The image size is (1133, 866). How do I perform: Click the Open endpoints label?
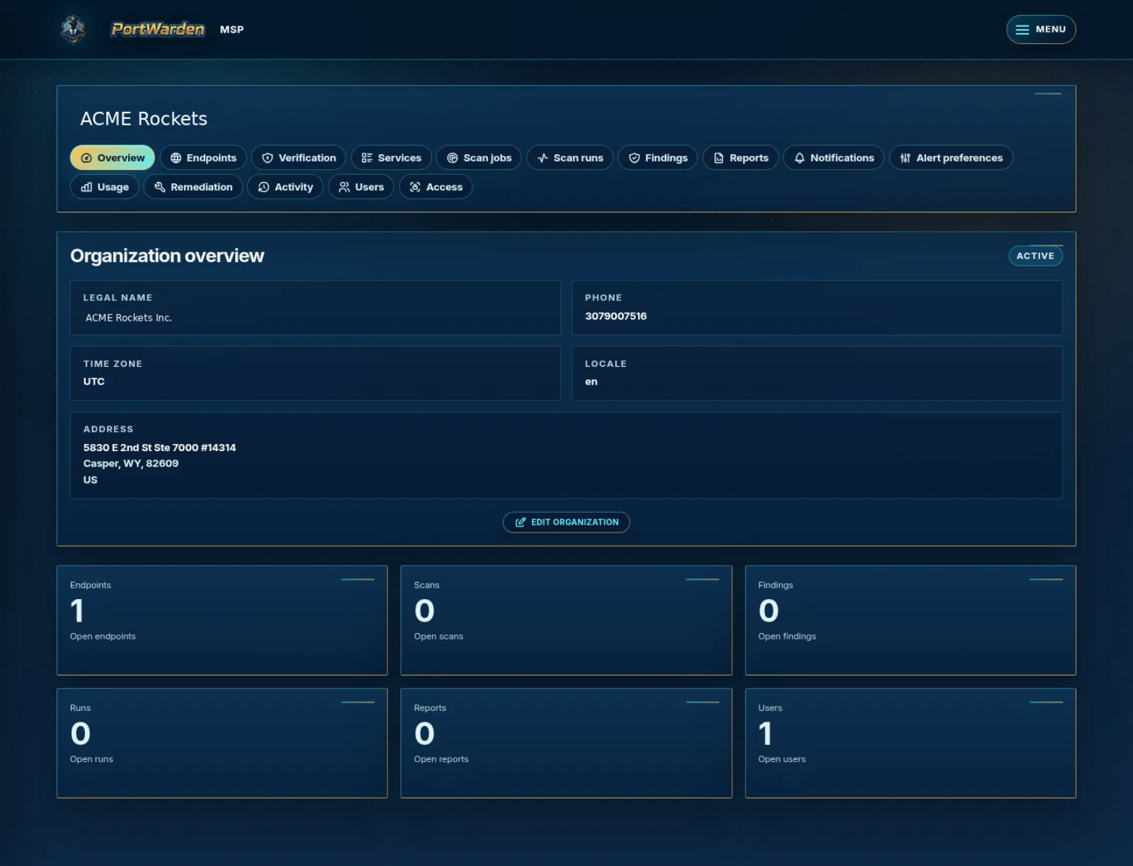[x=103, y=637]
